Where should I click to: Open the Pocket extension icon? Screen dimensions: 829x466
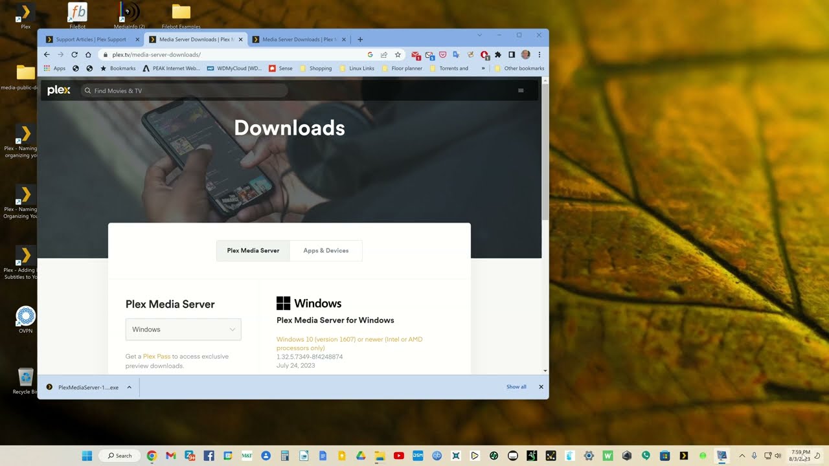click(x=443, y=55)
